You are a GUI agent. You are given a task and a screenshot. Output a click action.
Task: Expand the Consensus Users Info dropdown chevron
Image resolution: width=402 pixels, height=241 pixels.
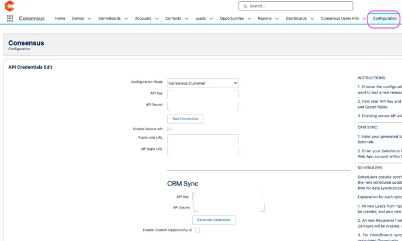(364, 19)
